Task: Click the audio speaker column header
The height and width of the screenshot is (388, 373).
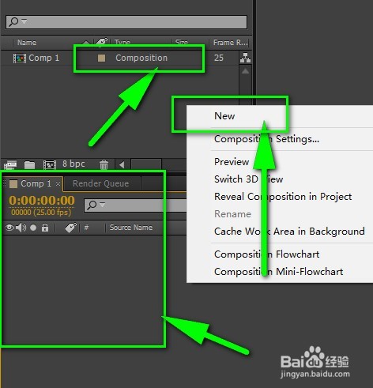Action: click(x=21, y=228)
